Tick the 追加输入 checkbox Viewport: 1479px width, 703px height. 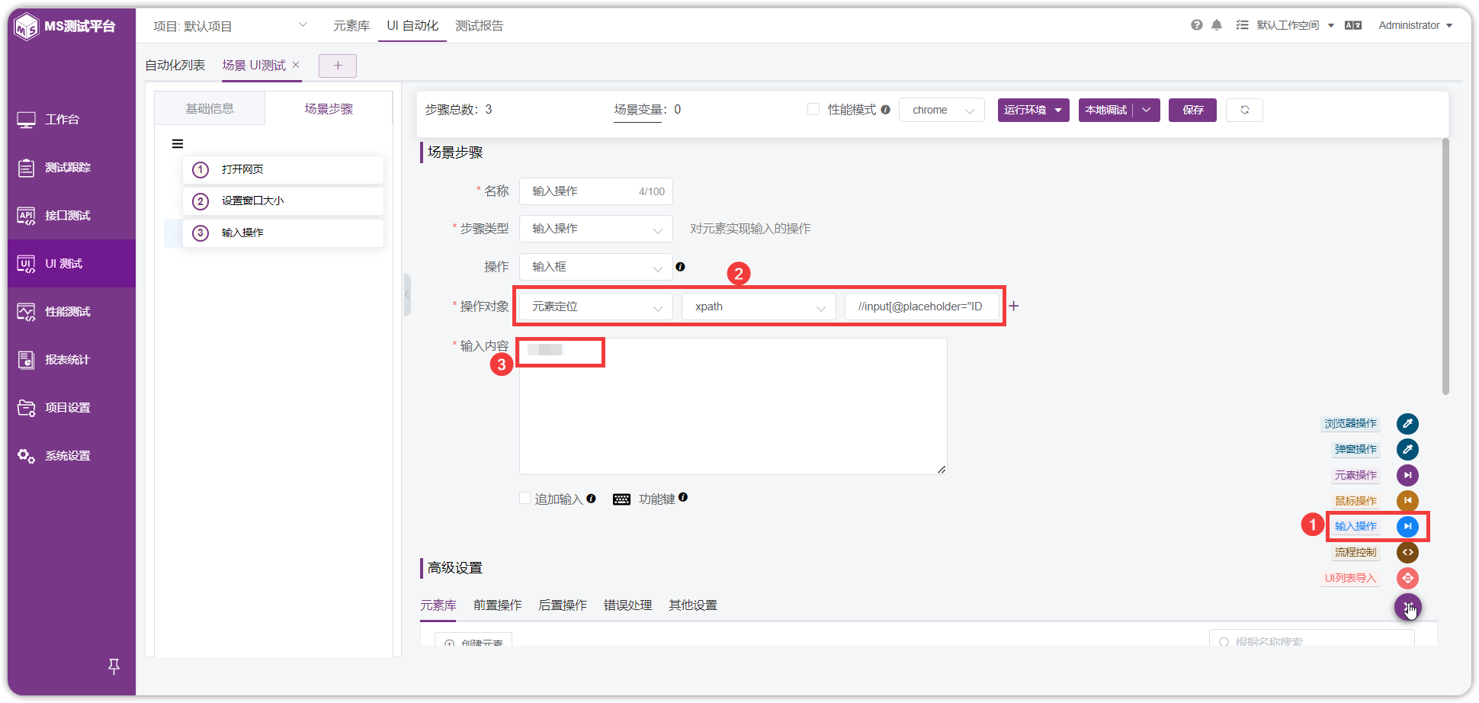point(525,498)
